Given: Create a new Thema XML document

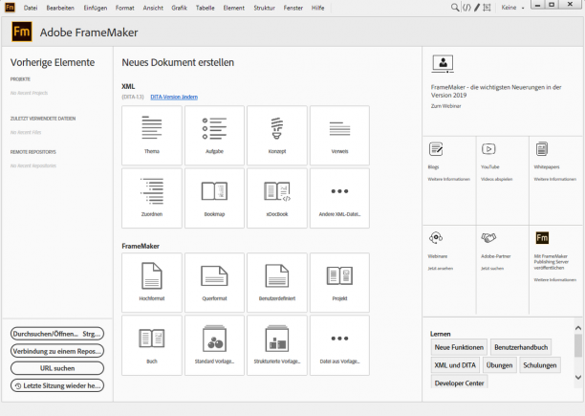Looking at the screenshot, I should [x=152, y=135].
